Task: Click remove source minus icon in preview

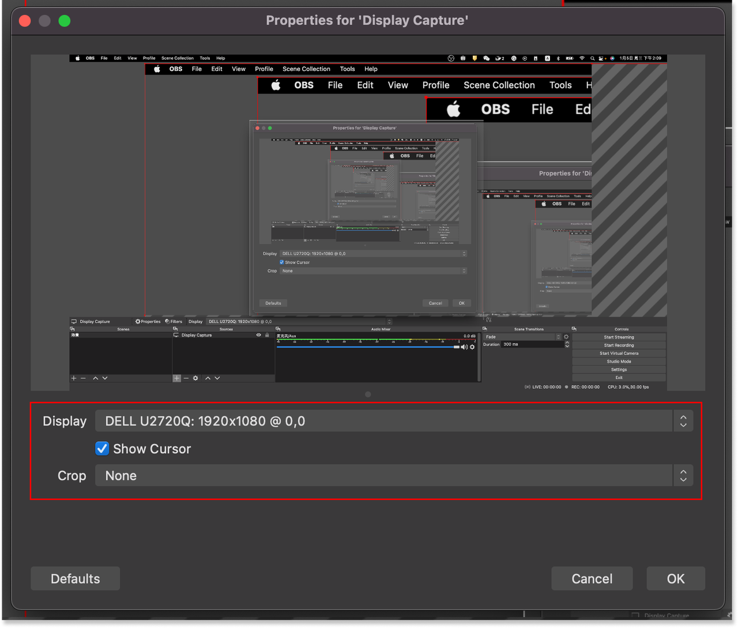Action: click(186, 378)
